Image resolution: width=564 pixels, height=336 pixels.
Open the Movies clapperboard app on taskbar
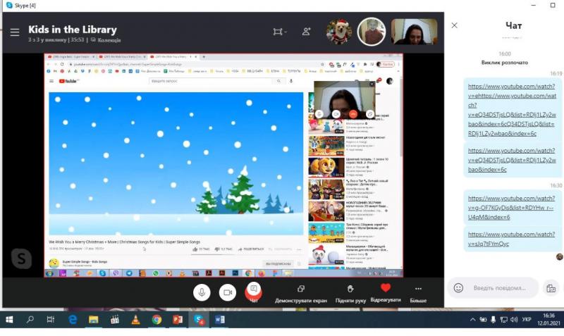[114, 320]
